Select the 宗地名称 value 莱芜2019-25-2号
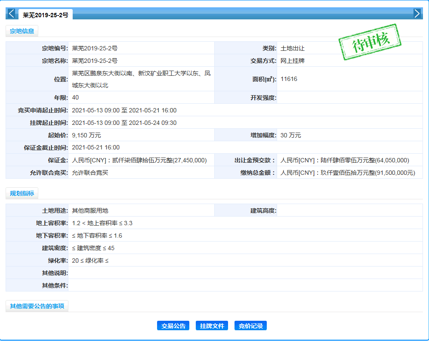The width and height of the screenshot is (429, 341). click(95, 61)
